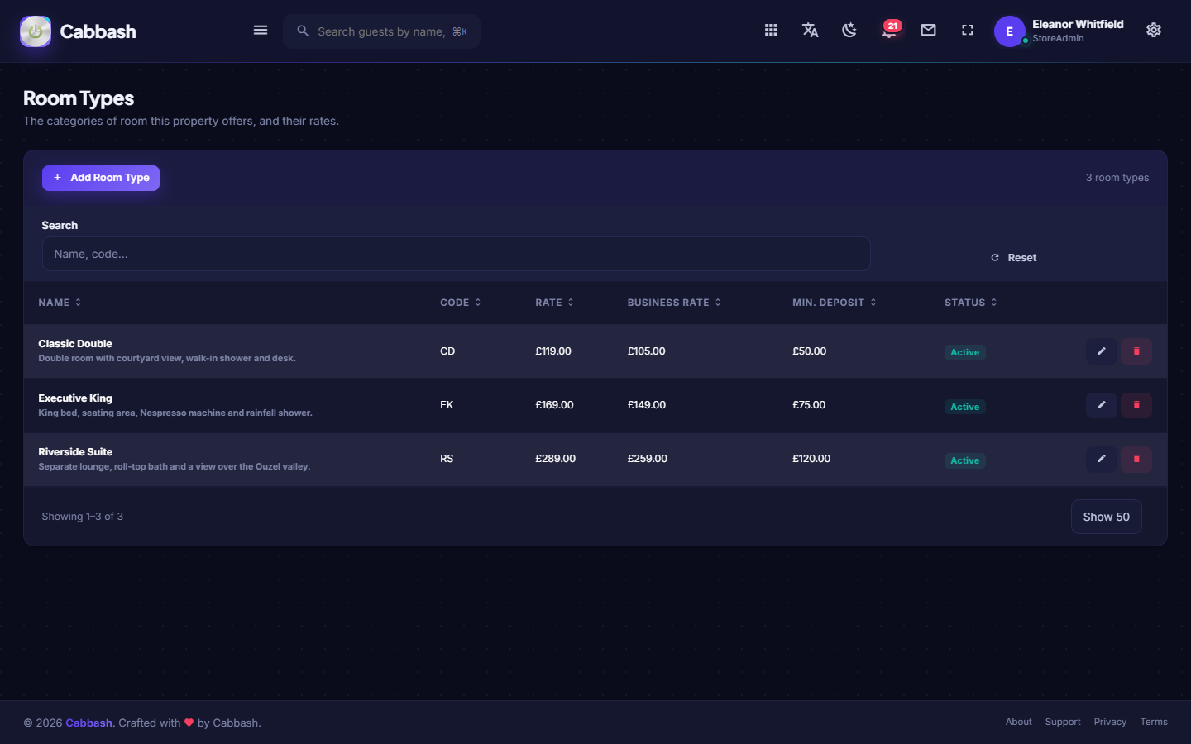
Task: Open the Support footer link
Action: pos(1063,722)
